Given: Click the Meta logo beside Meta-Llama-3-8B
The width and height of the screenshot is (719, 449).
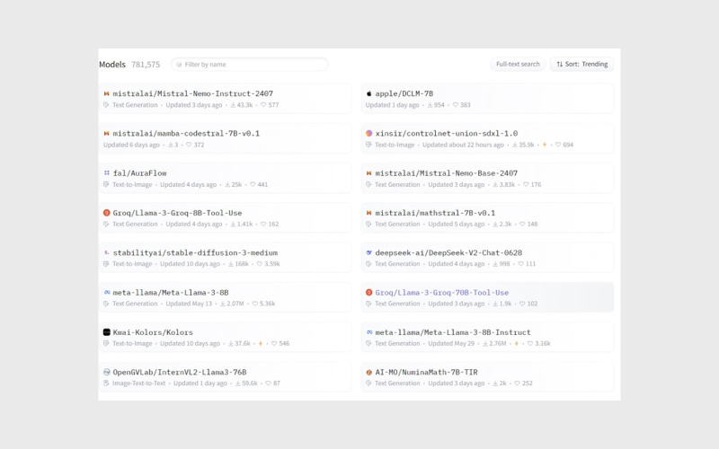Looking at the screenshot, I should pos(106,293).
